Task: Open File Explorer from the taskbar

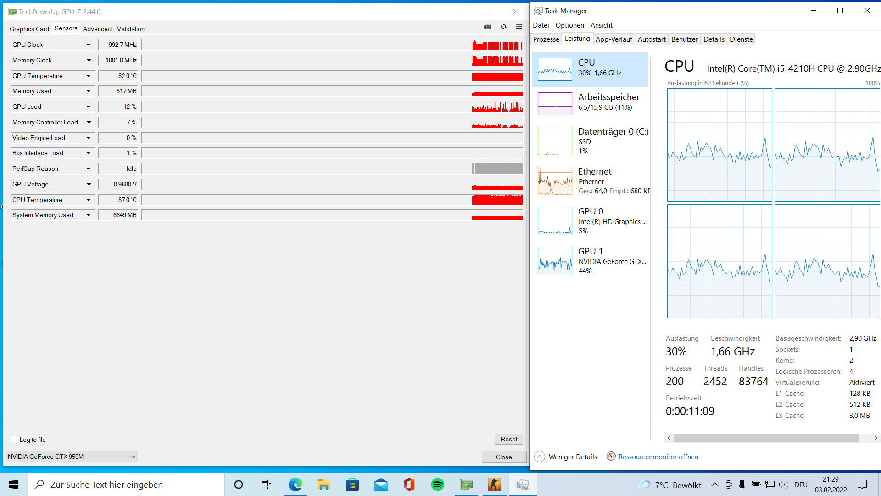Action: click(x=323, y=485)
